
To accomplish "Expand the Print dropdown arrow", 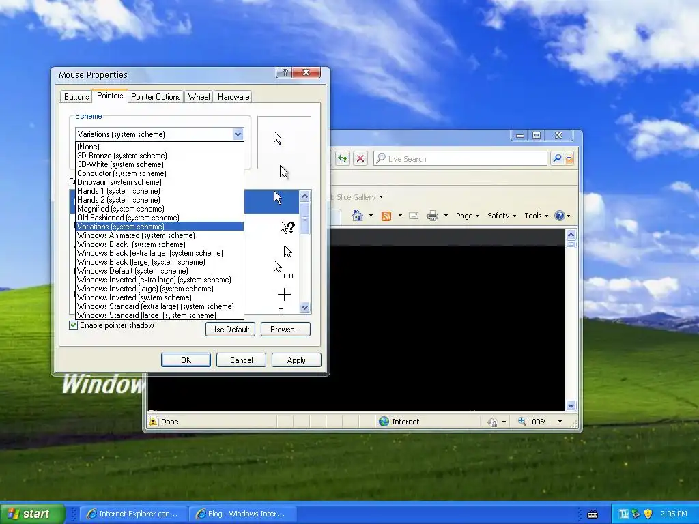I will pos(446,216).
